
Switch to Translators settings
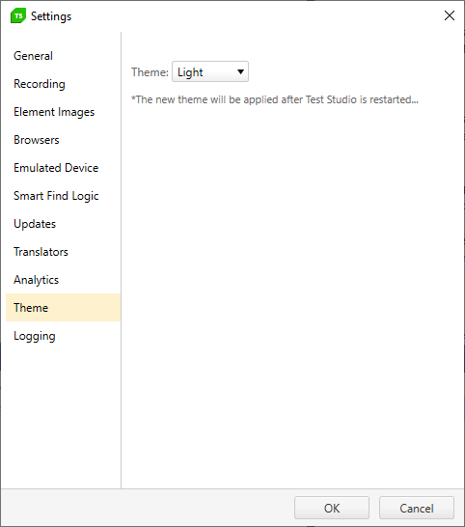point(63,252)
